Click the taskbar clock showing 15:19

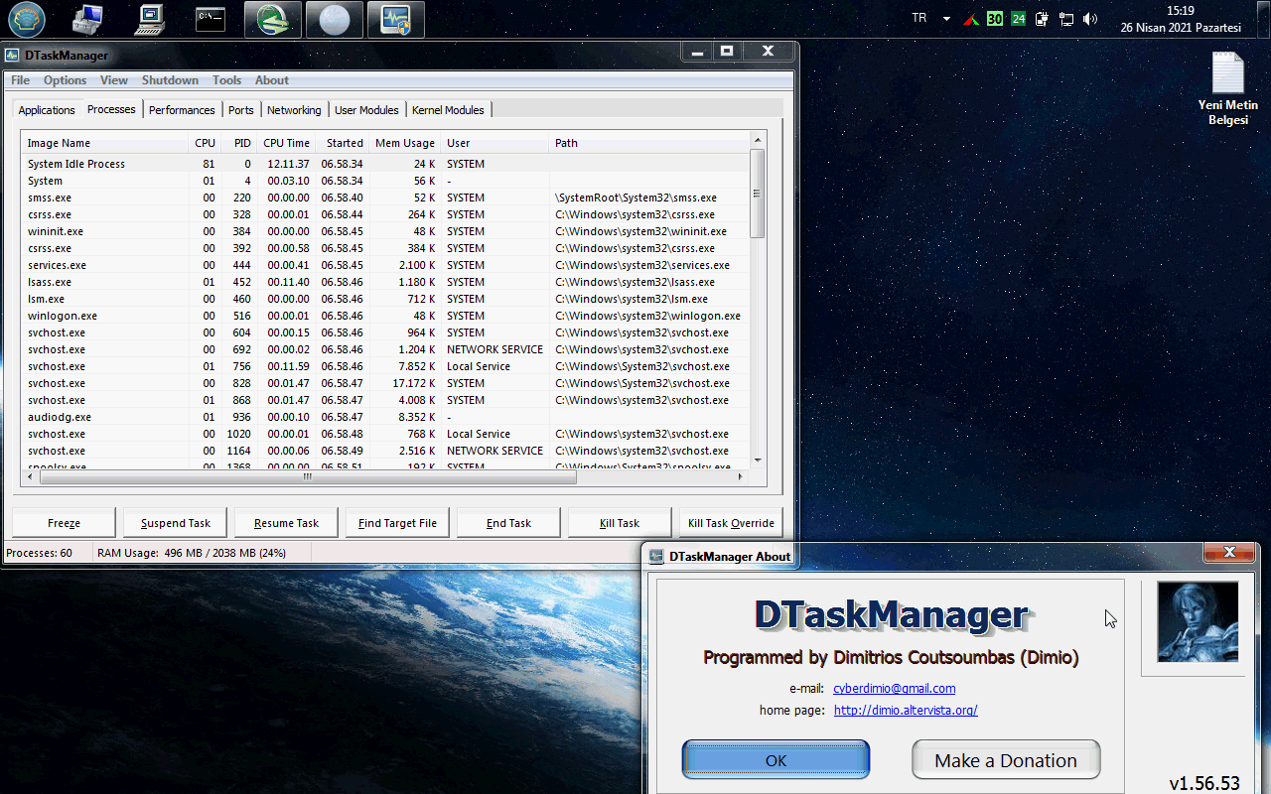click(1181, 19)
